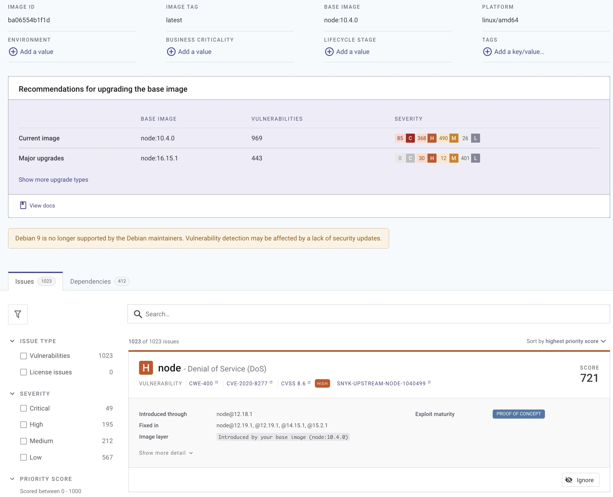
Task: Click the CVE-2020-8277 external link icon
Action: tap(271, 382)
